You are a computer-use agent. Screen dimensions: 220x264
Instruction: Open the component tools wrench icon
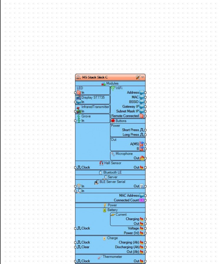coord(138,77)
